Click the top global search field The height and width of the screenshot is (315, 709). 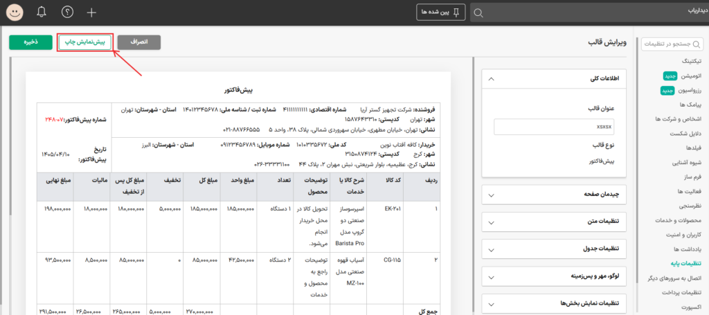(590, 12)
